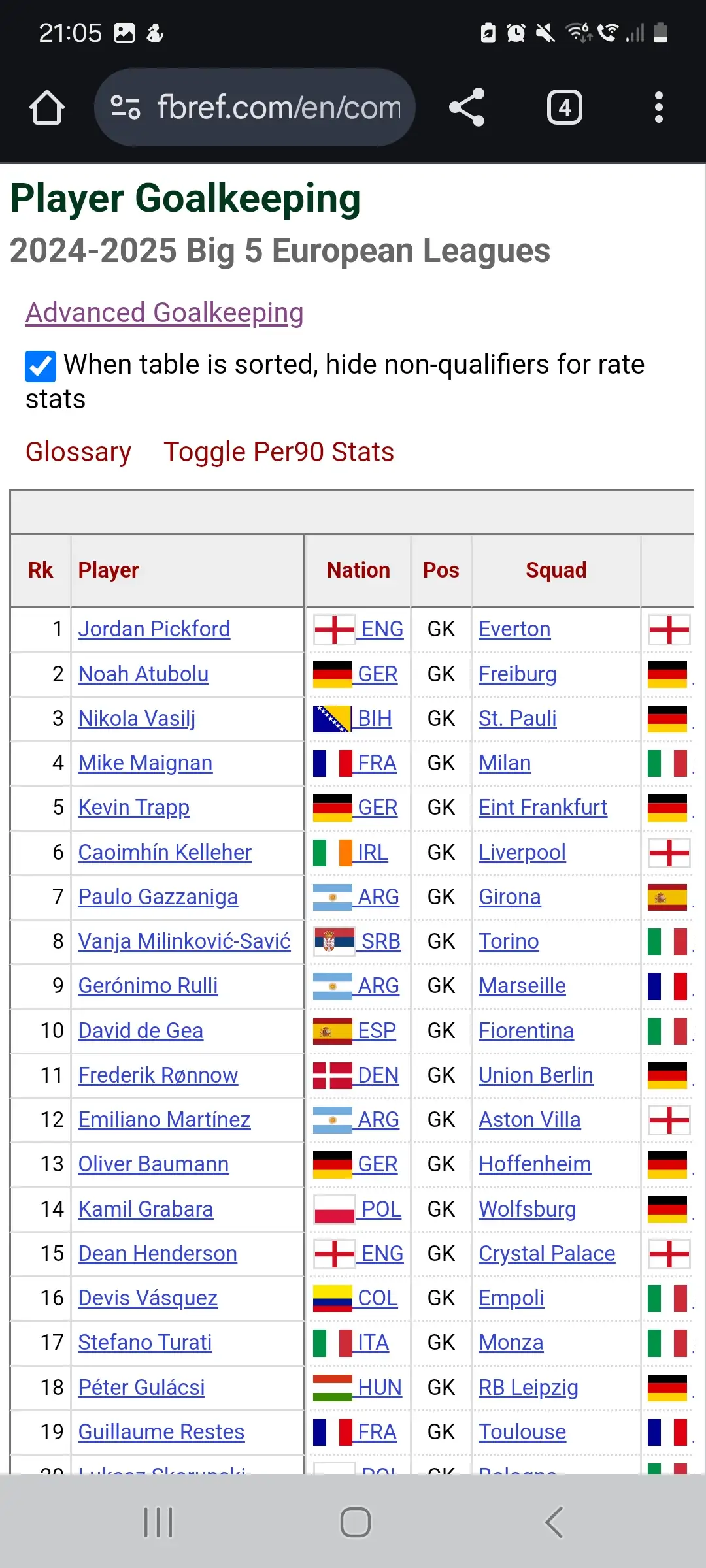Sort table by Squad column header
706x1568 pixels.
pos(556,570)
